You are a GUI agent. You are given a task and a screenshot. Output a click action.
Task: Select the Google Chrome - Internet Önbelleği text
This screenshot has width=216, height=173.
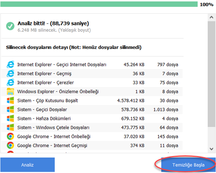(54, 136)
